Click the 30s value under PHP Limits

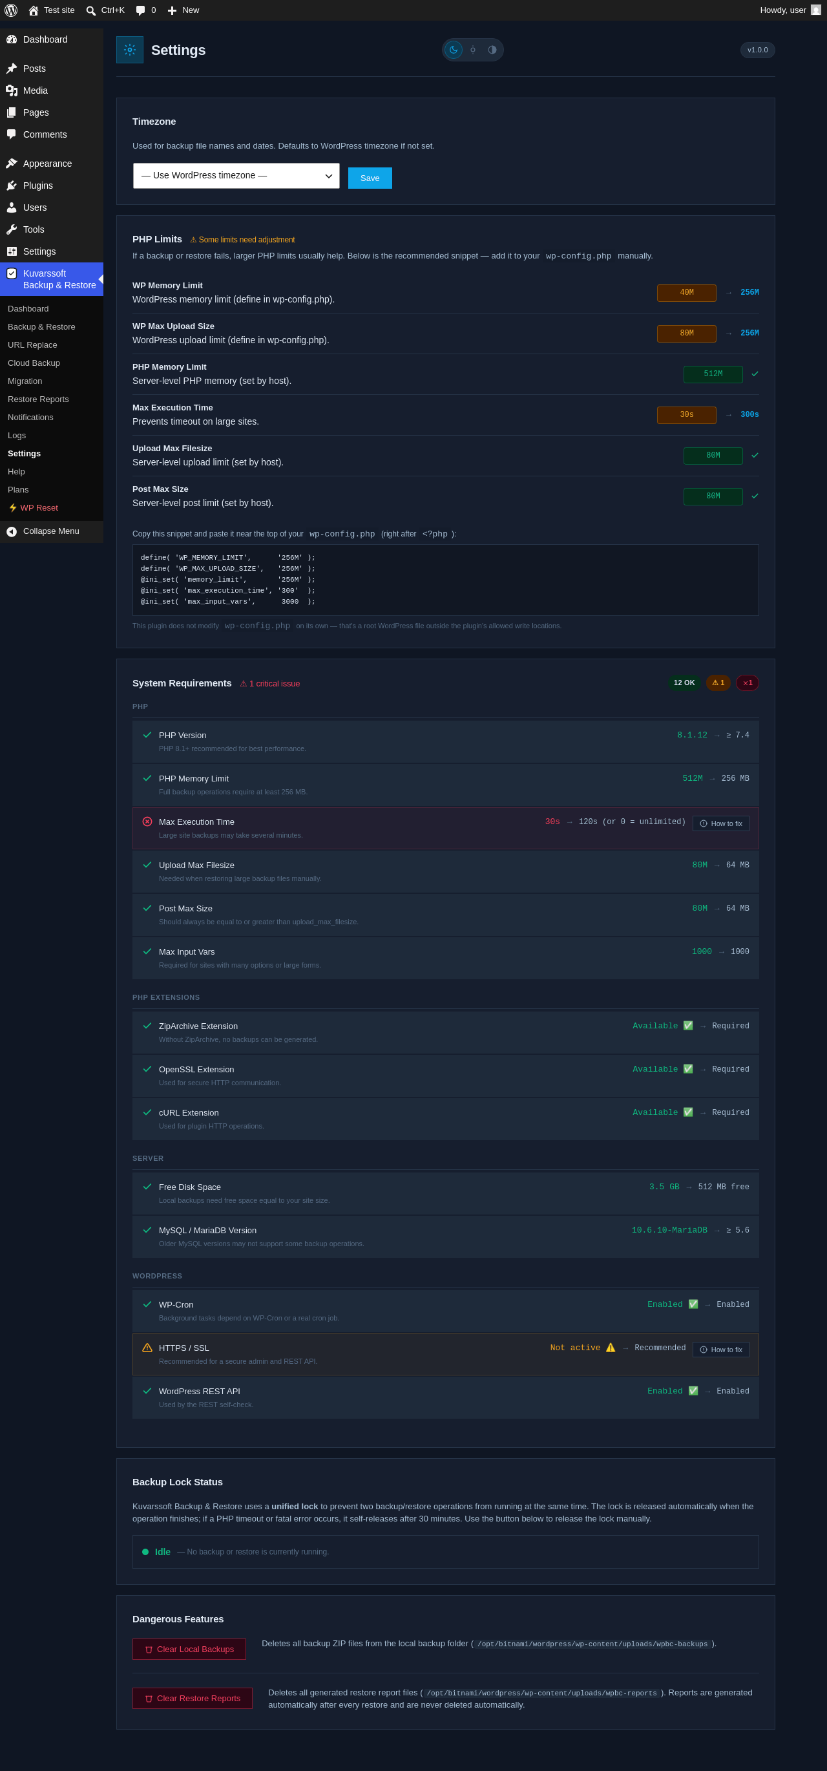point(687,414)
